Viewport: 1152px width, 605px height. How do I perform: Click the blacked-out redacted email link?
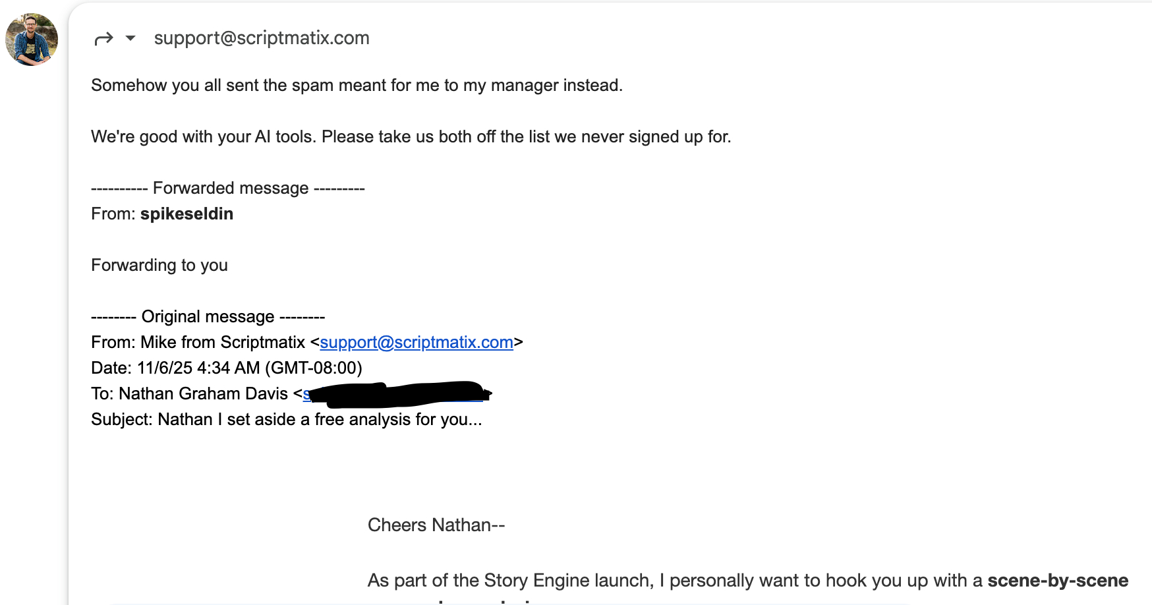(395, 394)
